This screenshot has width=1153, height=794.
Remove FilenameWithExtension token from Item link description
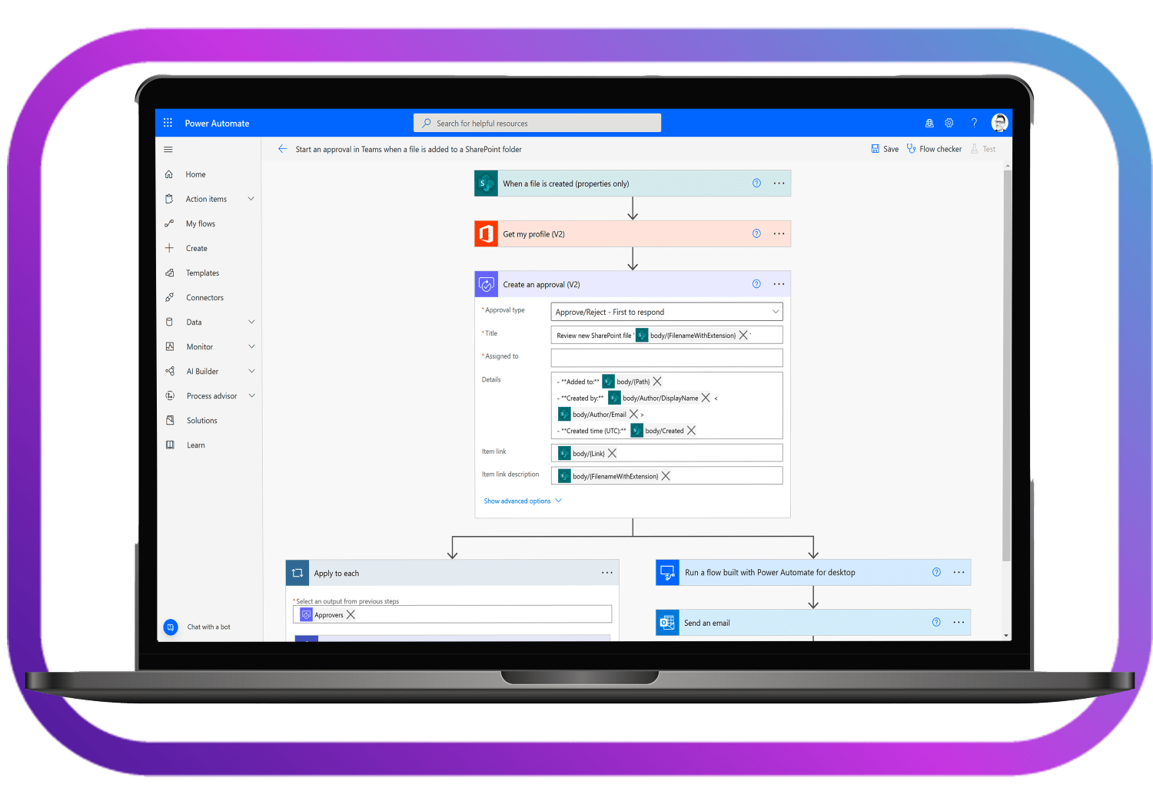coord(666,477)
